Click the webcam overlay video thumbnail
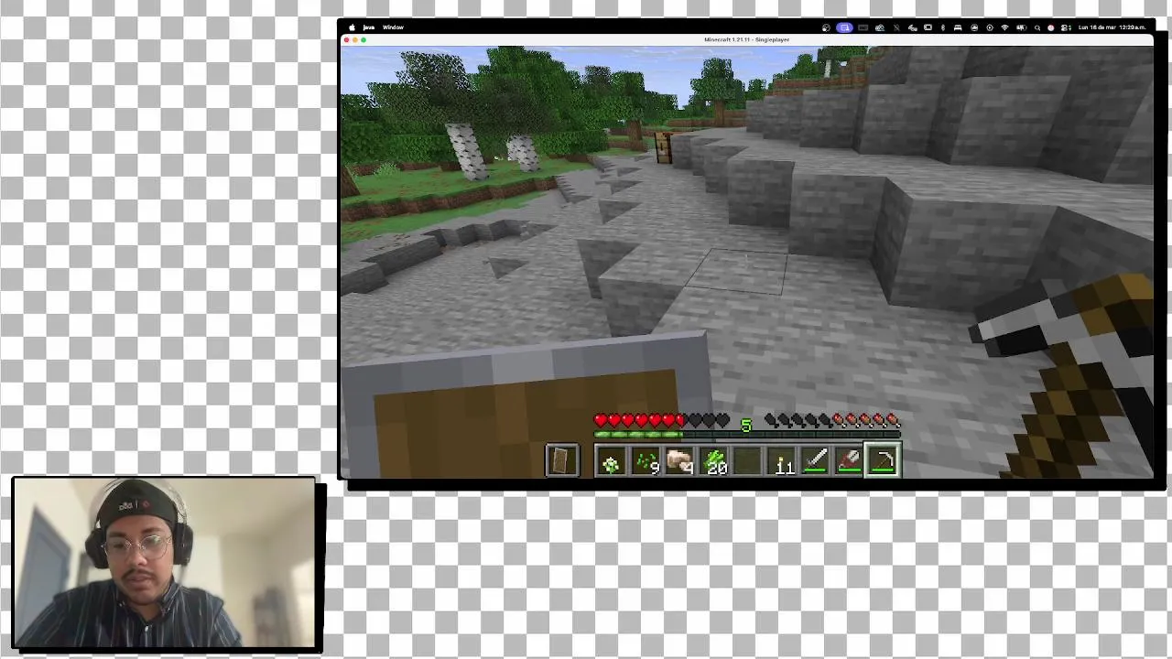Screen dimensions: 1172x659 tap(164, 564)
